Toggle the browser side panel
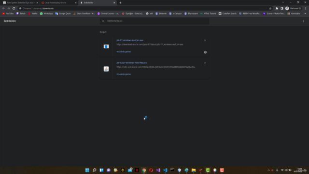Screen dimensions: 309x174 click(282, 8)
